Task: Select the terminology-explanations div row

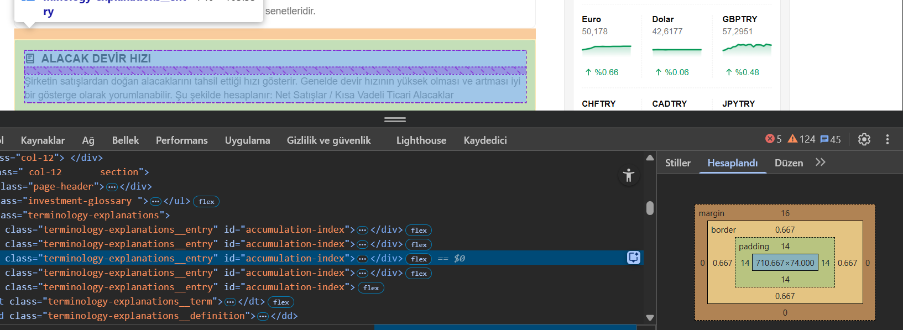Action: [x=322, y=216]
